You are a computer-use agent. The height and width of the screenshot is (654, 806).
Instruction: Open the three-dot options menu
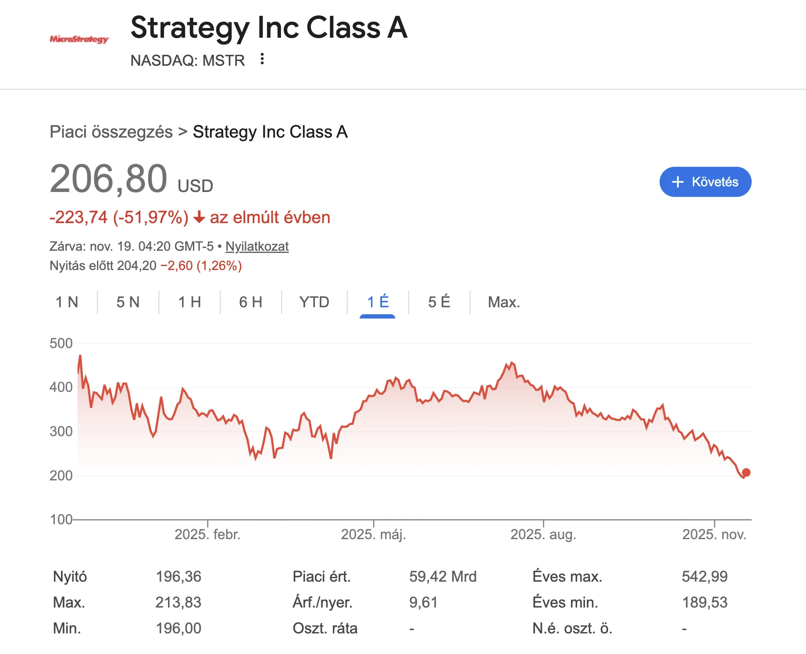pyautogui.click(x=262, y=59)
